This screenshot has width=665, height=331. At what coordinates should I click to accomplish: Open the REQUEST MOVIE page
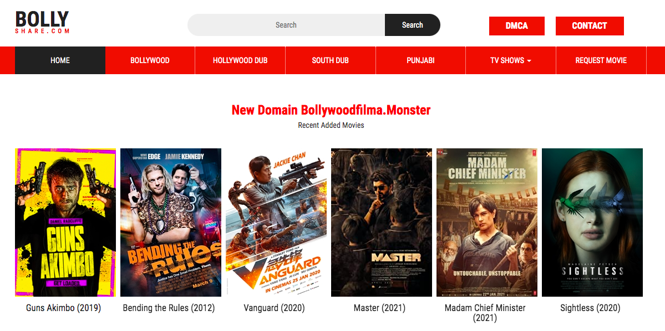coord(601,60)
